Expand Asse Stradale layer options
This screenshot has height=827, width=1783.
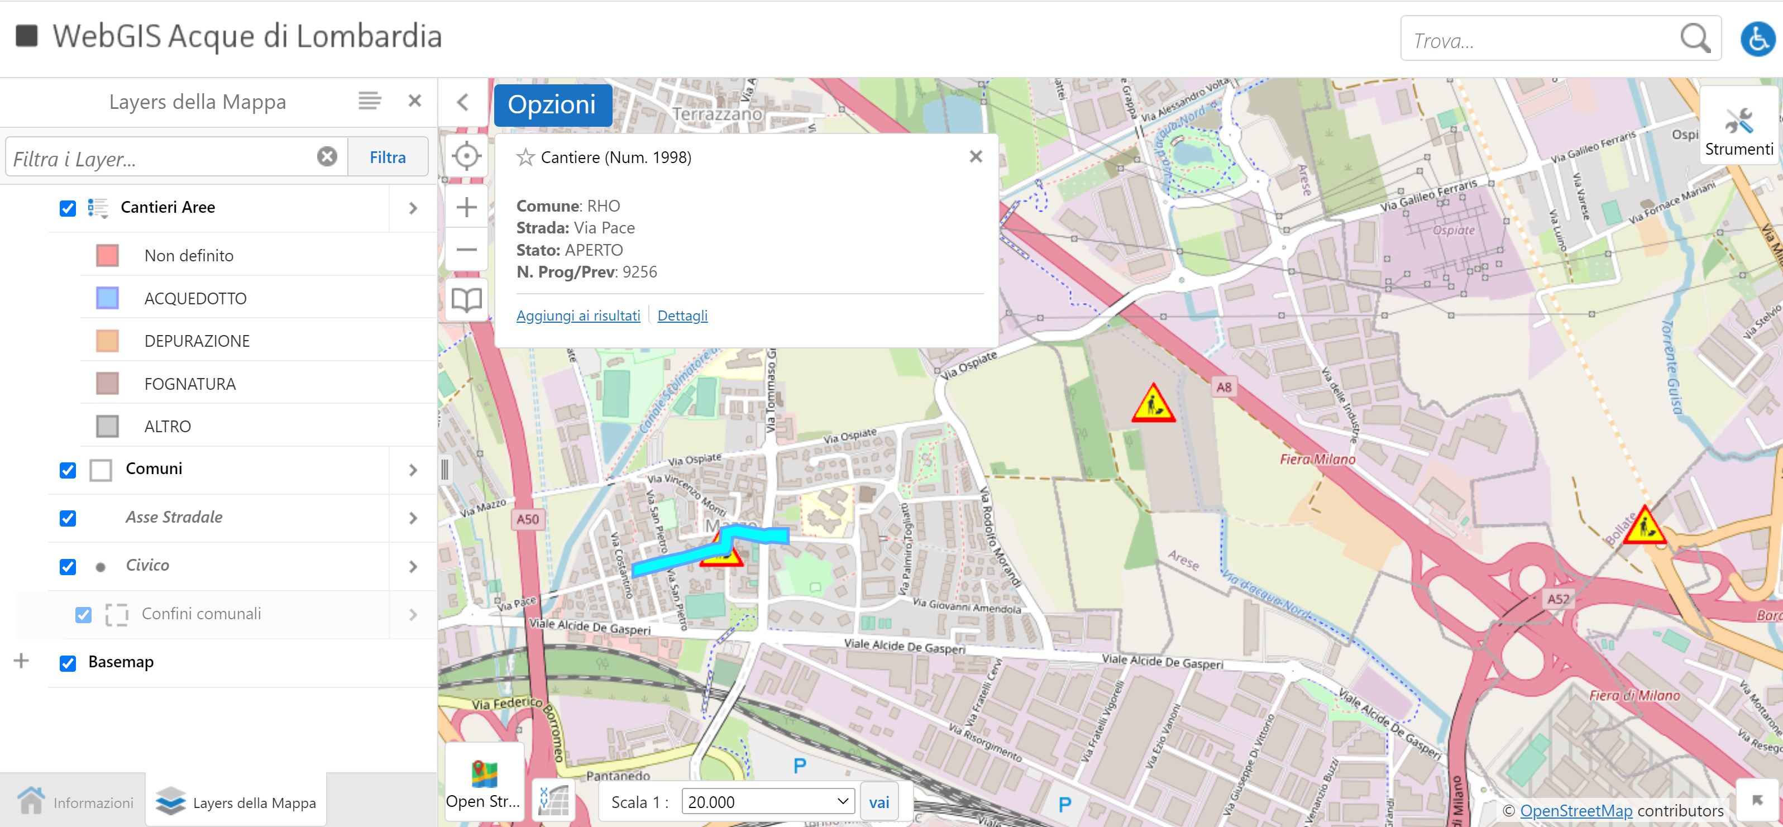(413, 518)
